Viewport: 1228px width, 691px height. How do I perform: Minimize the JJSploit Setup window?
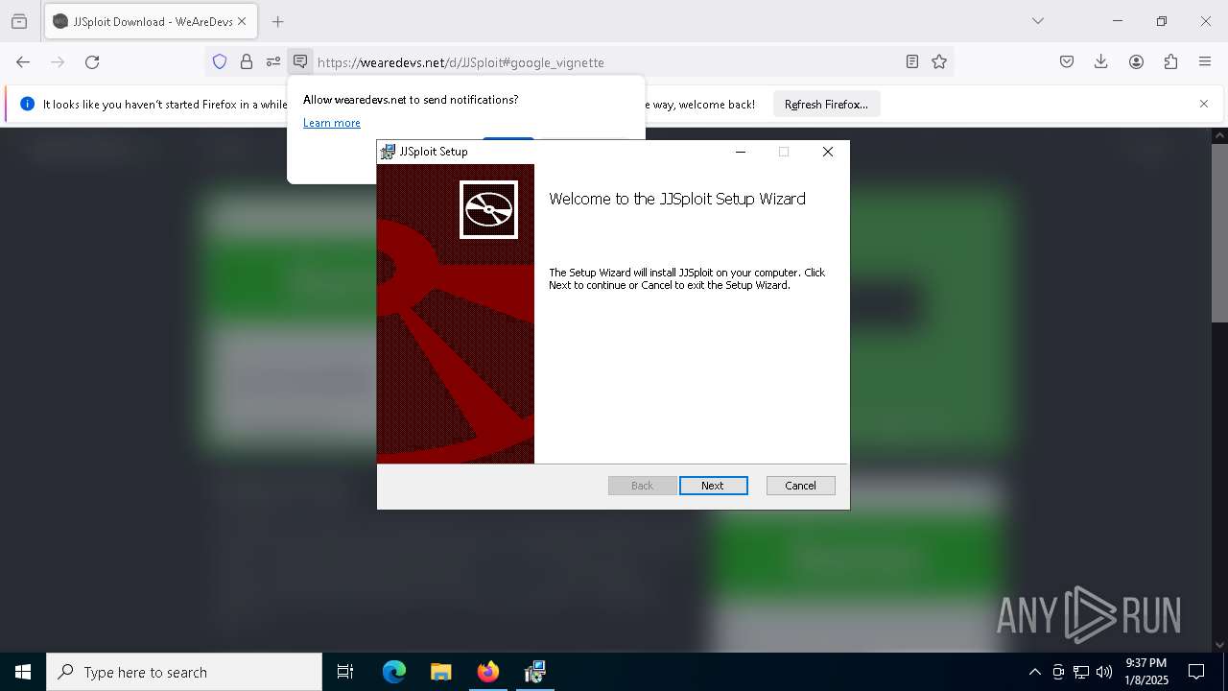click(x=741, y=152)
